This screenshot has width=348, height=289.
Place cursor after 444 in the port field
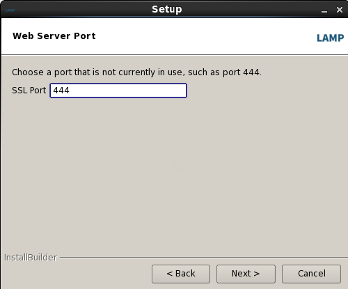(70, 91)
